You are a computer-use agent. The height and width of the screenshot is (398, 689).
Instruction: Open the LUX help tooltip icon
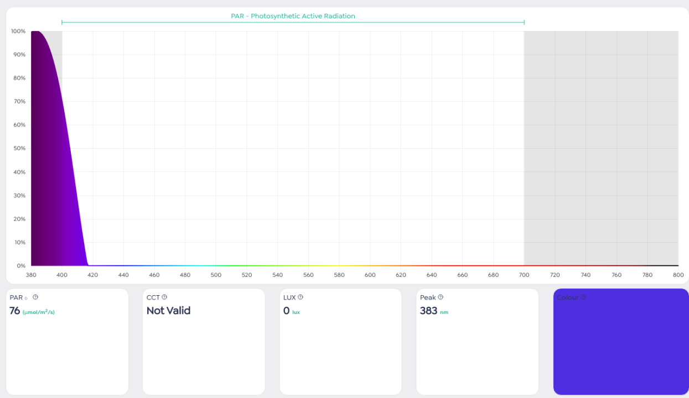[x=301, y=297]
